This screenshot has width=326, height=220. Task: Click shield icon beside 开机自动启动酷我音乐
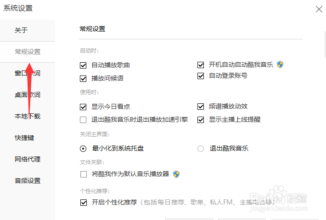(280, 64)
